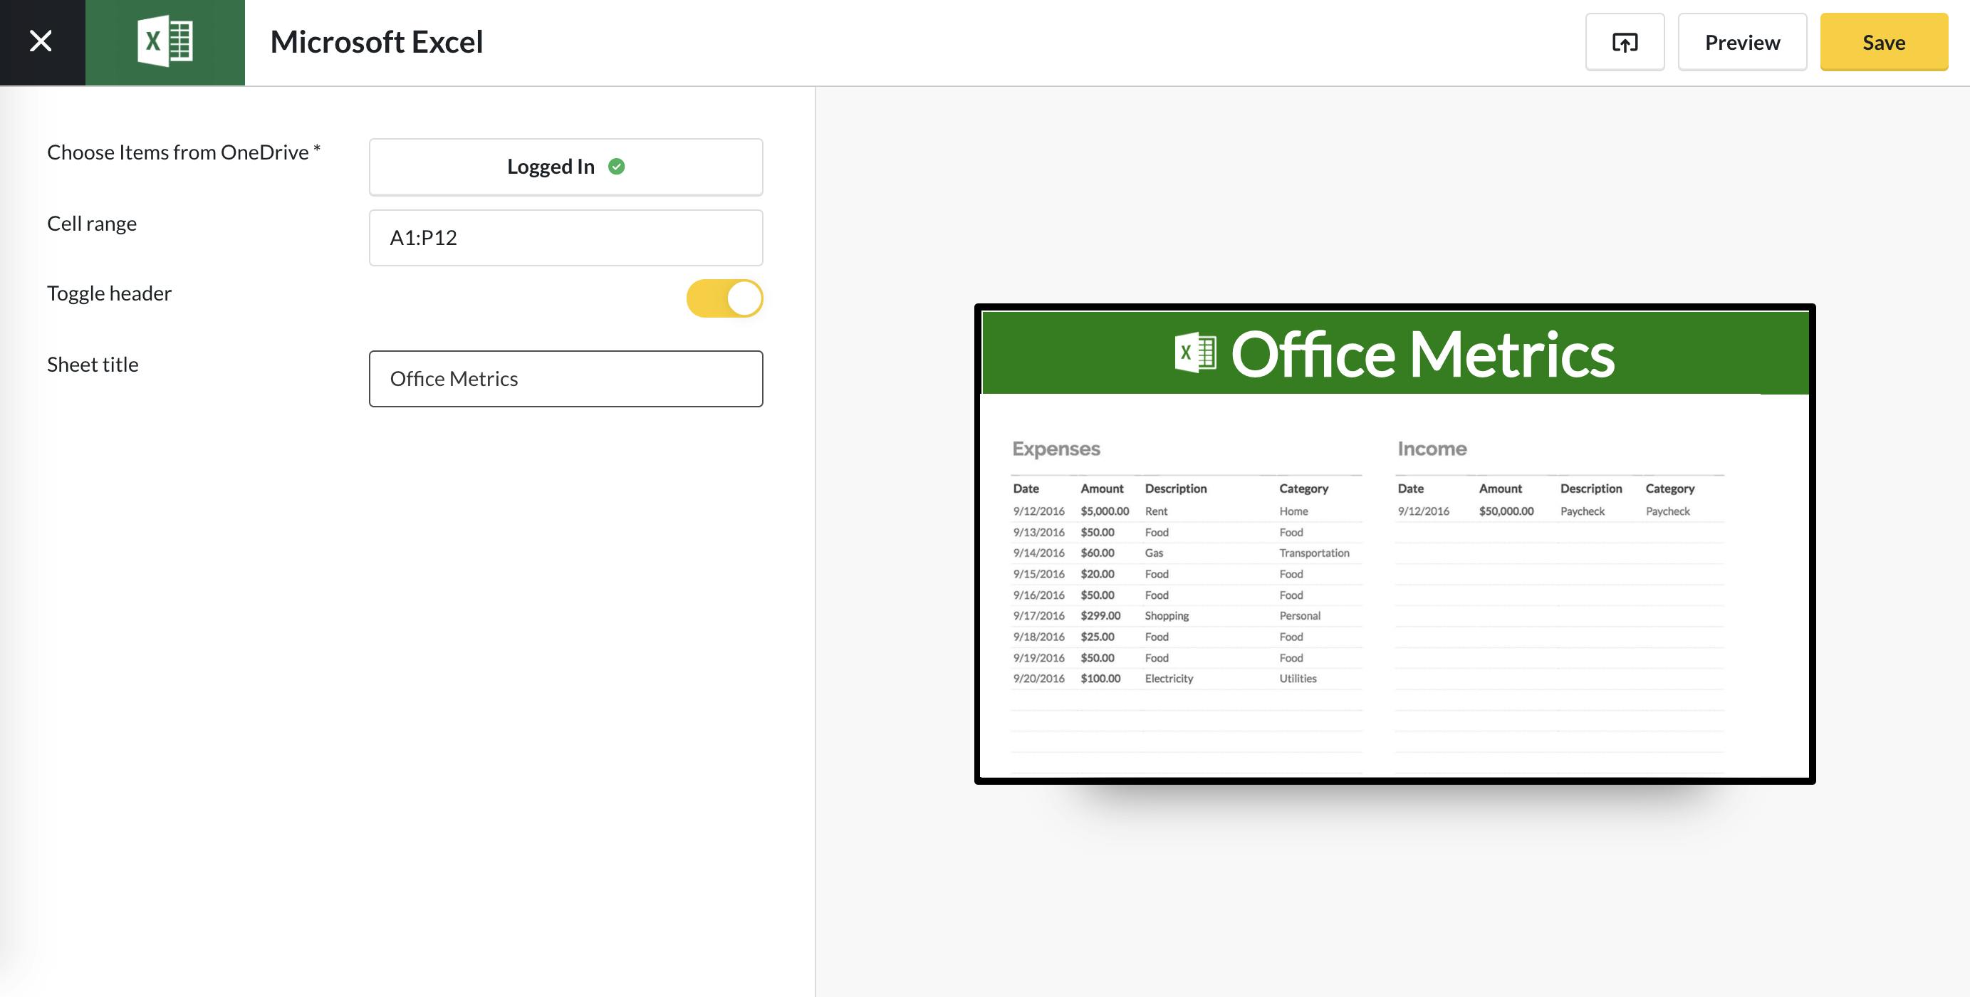This screenshot has width=1970, height=997.
Task: Close the Microsoft Excel app editor
Action: point(41,41)
